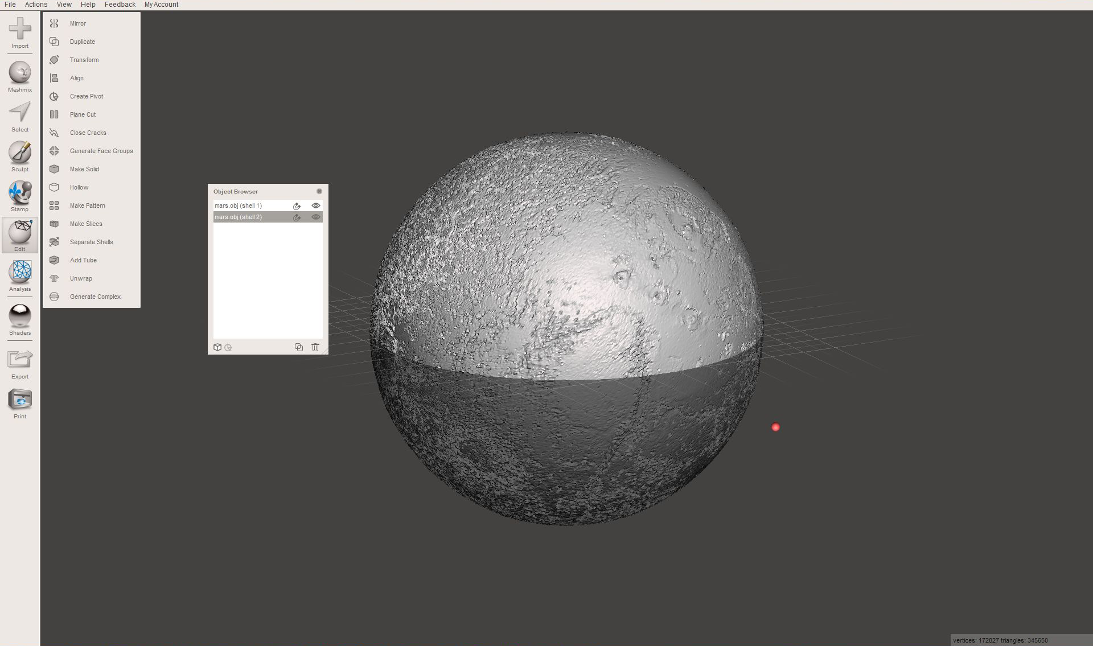Open the Sculpt tool
This screenshot has width=1093, height=646.
pyautogui.click(x=20, y=153)
